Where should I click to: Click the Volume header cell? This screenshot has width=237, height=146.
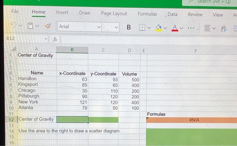tap(130, 74)
